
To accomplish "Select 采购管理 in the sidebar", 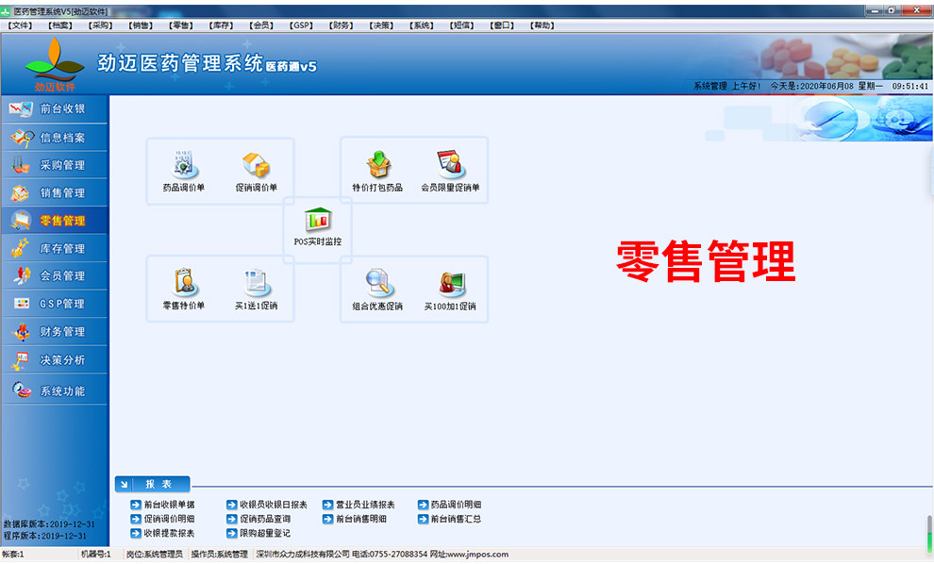I will click(55, 165).
